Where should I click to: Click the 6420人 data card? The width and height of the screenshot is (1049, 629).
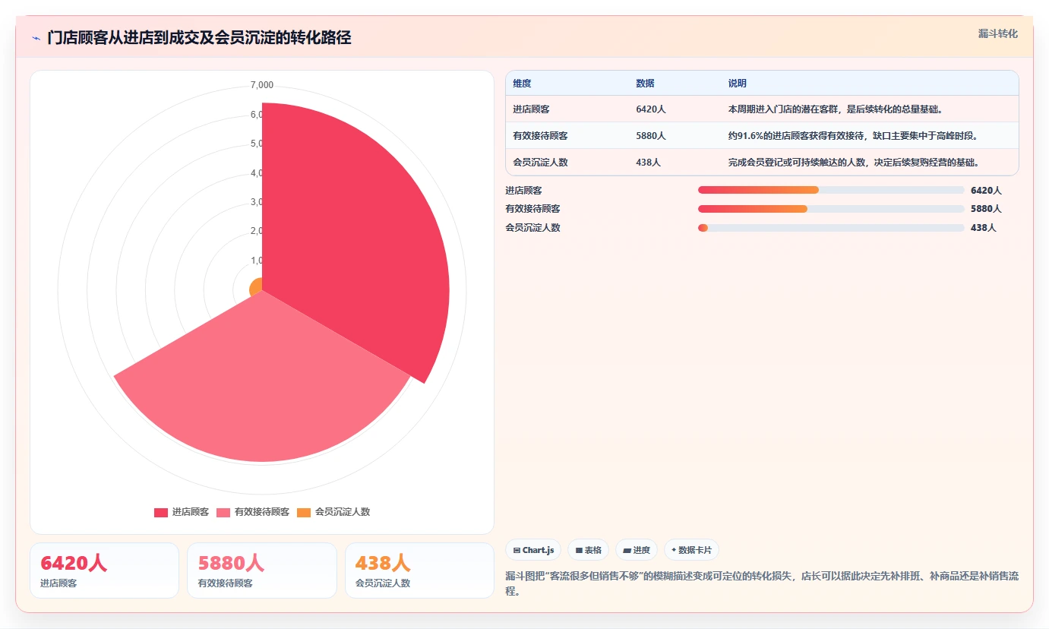tap(105, 571)
